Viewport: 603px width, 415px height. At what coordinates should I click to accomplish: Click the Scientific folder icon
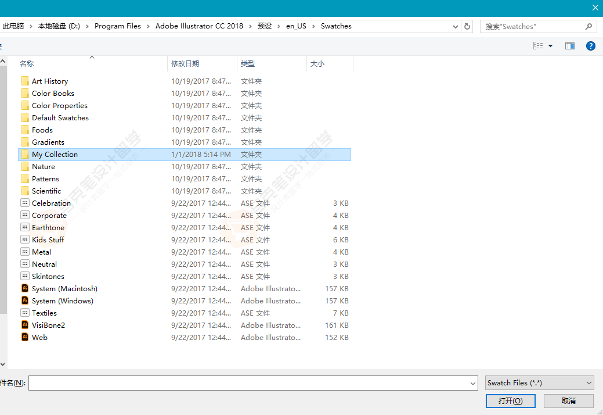[x=25, y=191]
